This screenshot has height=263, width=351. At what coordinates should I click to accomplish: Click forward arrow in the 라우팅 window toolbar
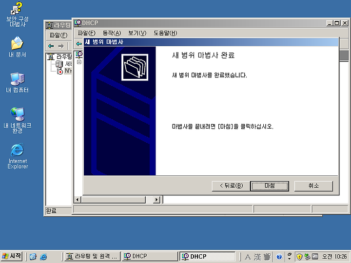(x=60, y=46)
